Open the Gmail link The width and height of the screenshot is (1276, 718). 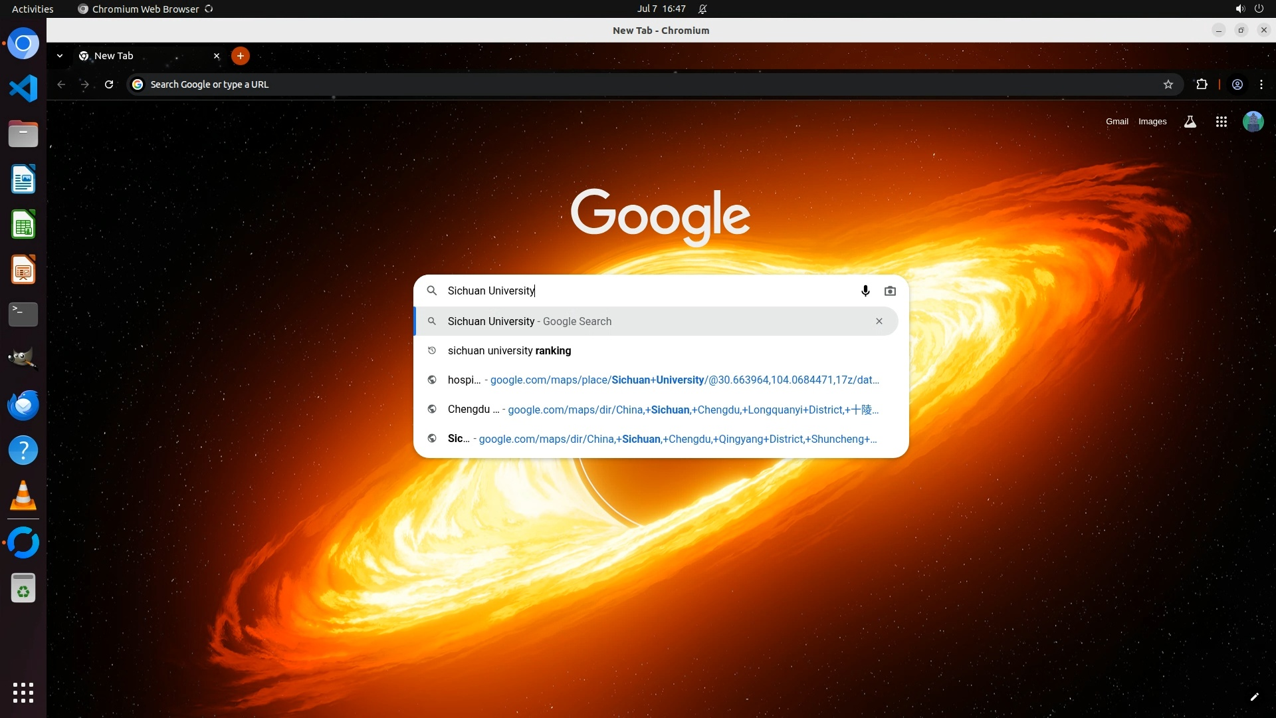(x=1116, y=122)
